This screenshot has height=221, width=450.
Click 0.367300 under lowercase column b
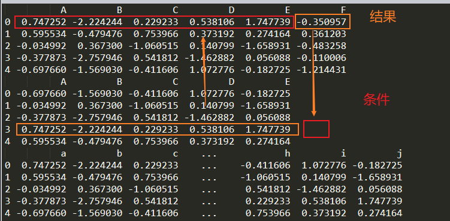100,189
